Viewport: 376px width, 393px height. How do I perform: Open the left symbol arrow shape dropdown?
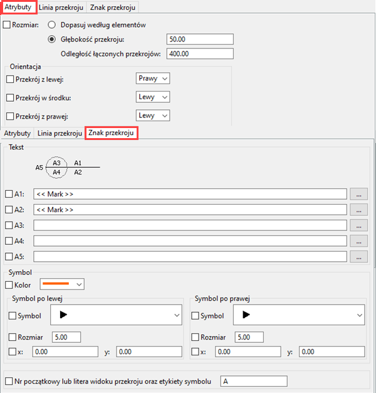(117, 315)
